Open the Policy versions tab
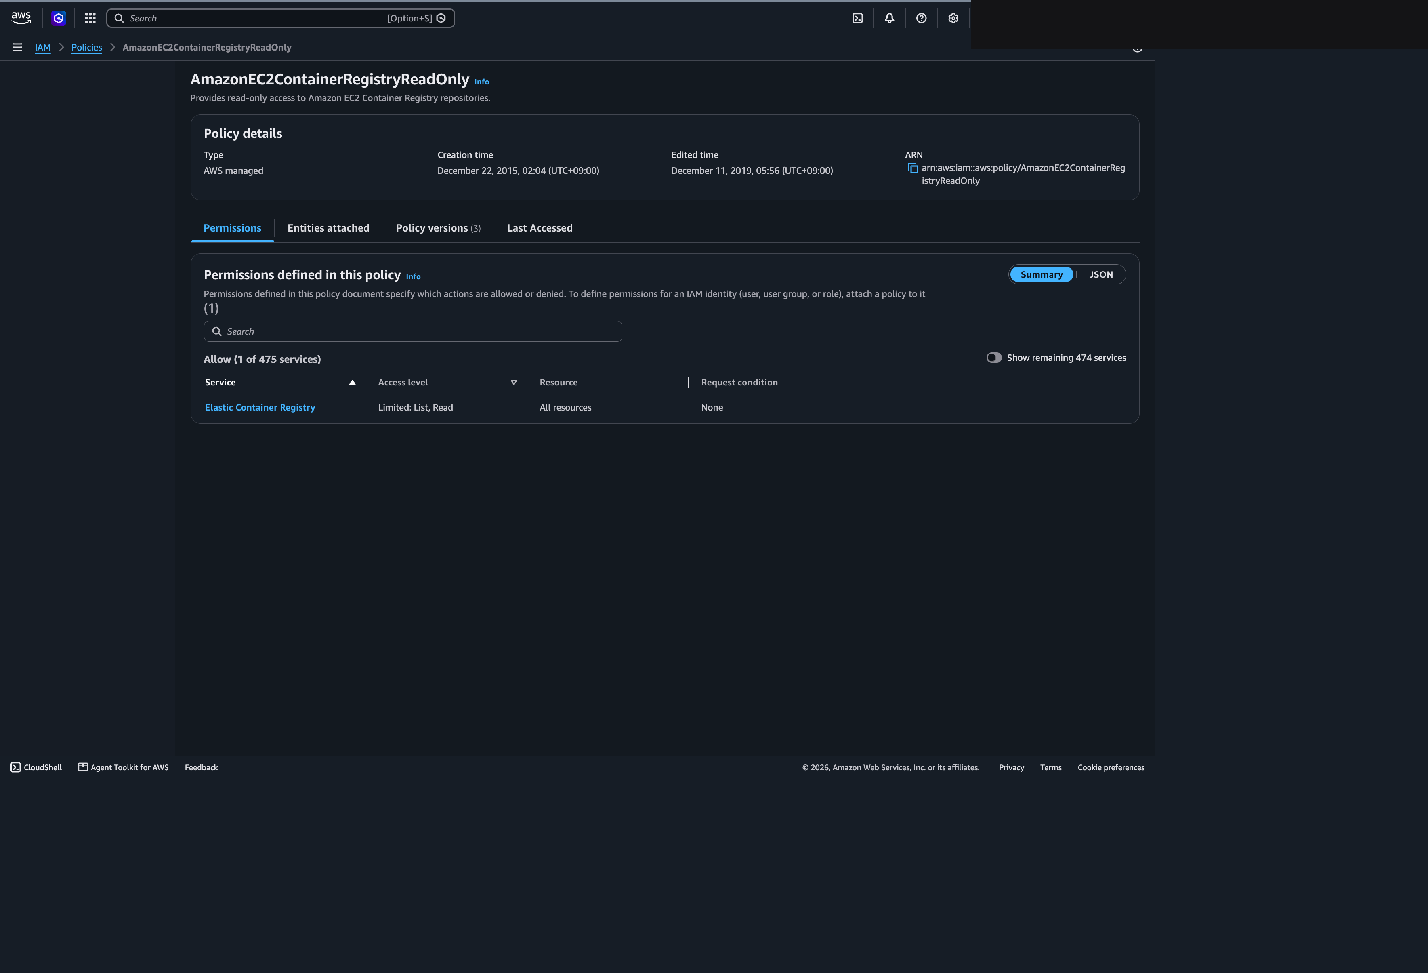This screenshot has width=1428, height=973. pos(438,228)
